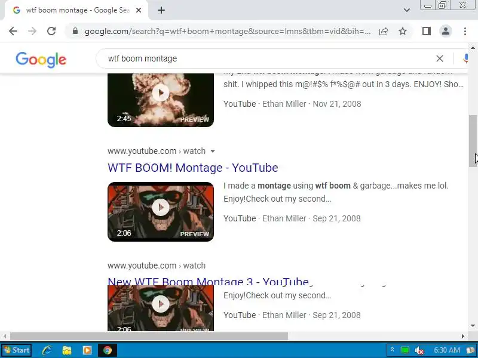Open the media player taskbar icon
Image resolution: width=478 pixels, height=358 pixels.
coord(87,350)
